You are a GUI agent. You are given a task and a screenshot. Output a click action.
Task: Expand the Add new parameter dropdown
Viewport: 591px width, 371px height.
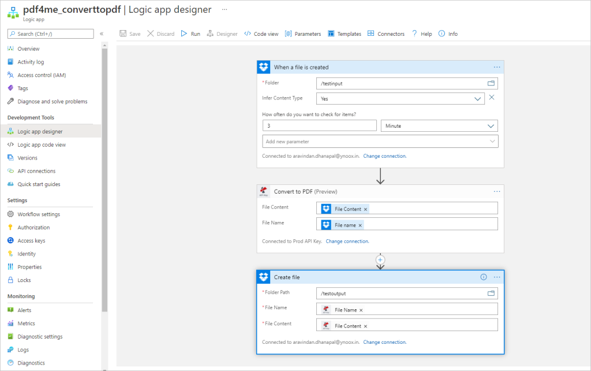[492, 142]
